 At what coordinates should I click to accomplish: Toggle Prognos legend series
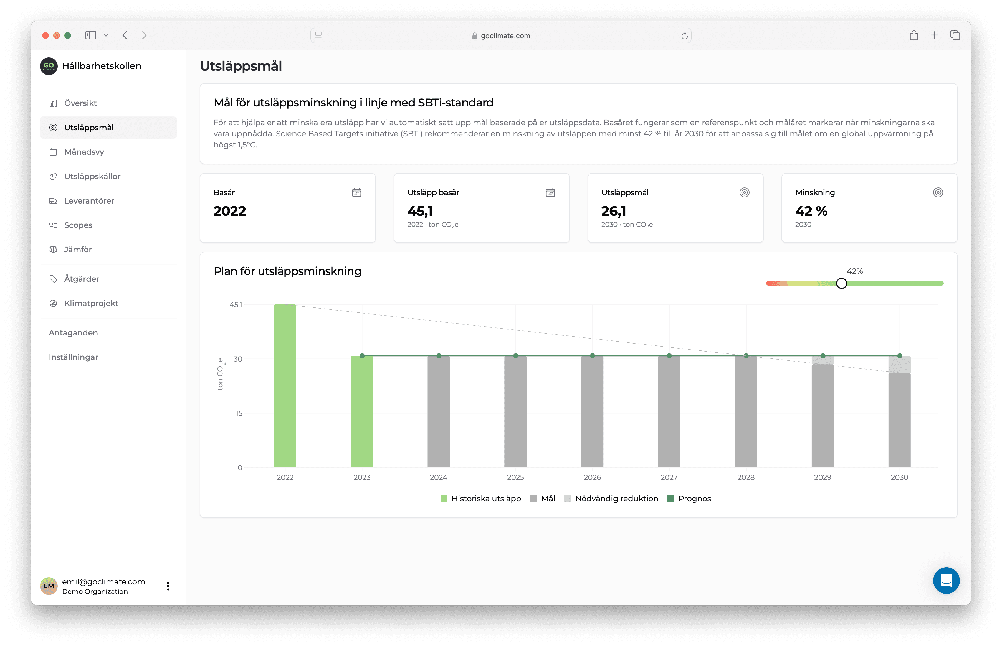[x=689, y=498]
